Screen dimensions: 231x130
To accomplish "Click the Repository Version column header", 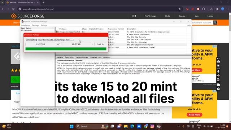I will pos(116,29).
